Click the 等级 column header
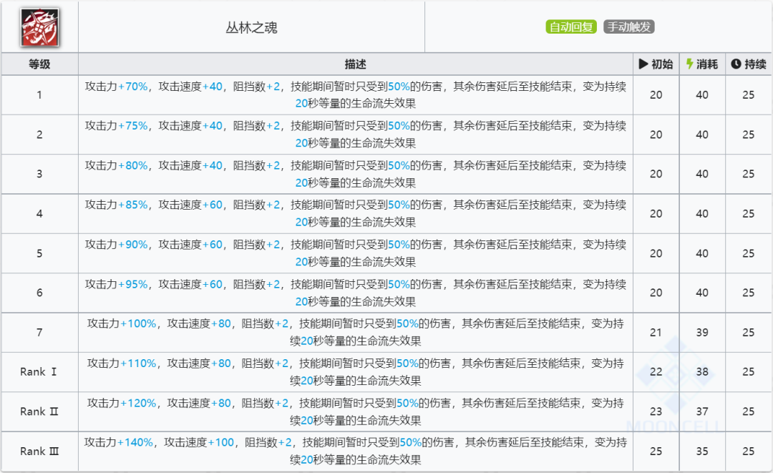This screenshot has height=473, width=773. 39,64
